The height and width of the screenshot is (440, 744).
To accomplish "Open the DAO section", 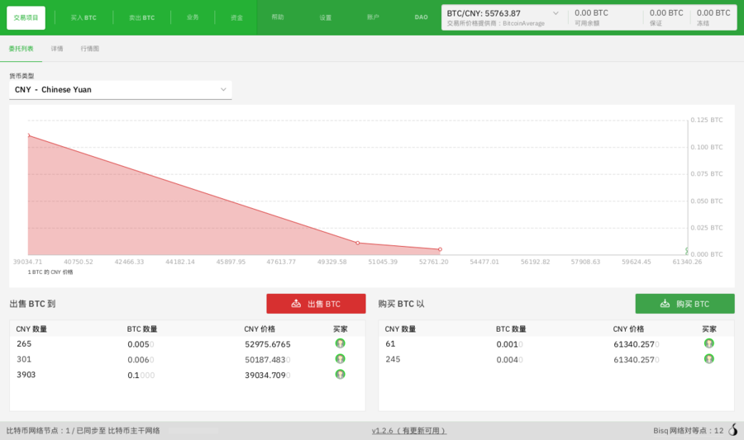I will (x=421, y=17).
